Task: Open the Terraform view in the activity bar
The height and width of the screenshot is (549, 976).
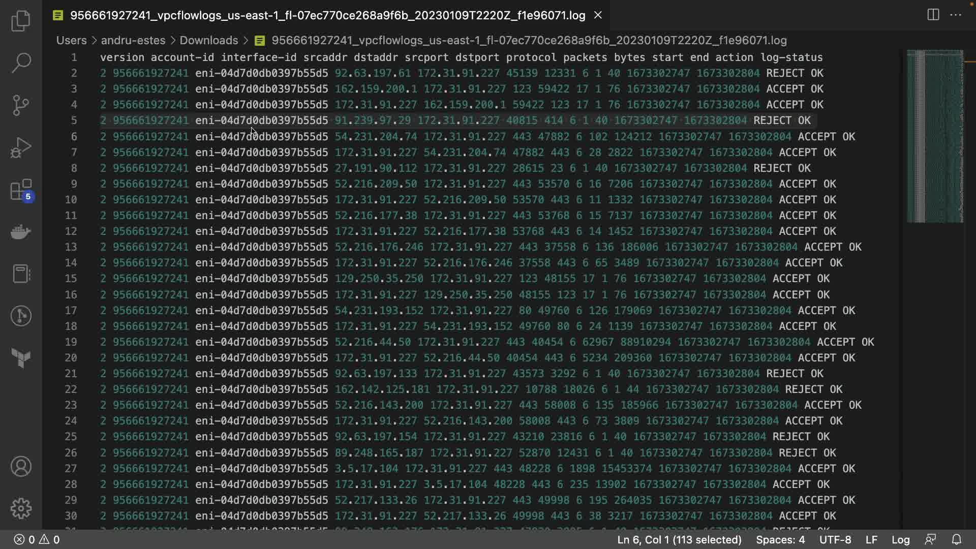Action: coord(21,358)
